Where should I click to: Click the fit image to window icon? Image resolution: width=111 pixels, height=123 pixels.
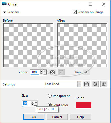tap(52, 72)
